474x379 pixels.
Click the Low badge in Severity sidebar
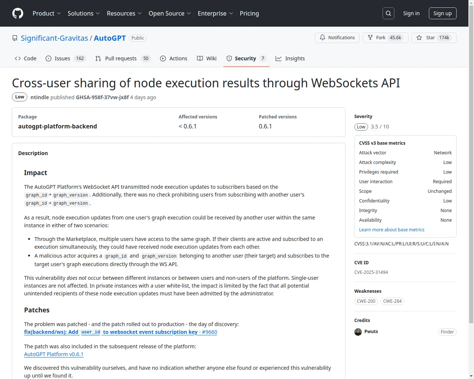pos(361,127)
